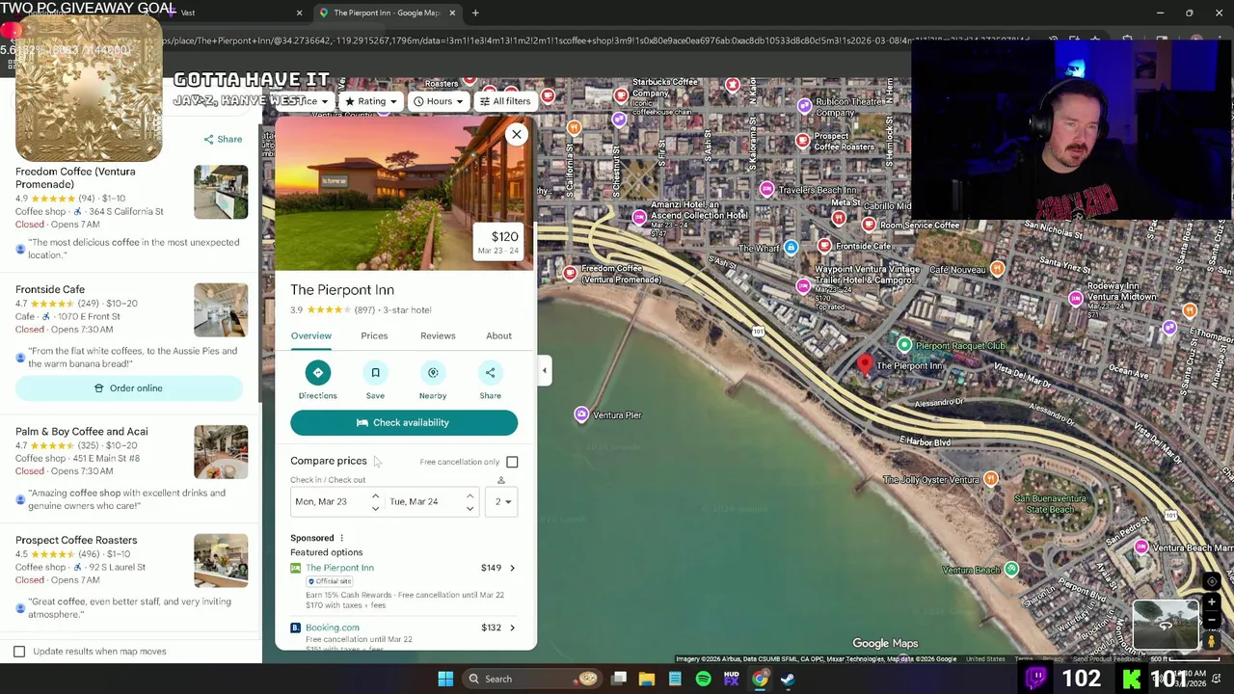Click the Windows Start button

445,679
